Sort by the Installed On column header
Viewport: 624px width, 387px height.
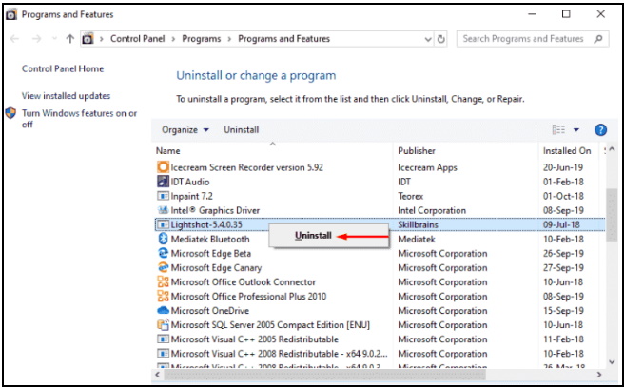pyautogui.click(x=568, y=151)
